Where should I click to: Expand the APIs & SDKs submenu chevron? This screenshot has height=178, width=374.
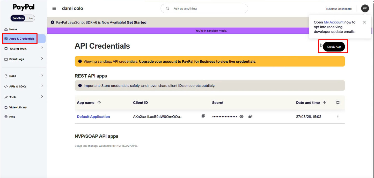coord(42,86)
